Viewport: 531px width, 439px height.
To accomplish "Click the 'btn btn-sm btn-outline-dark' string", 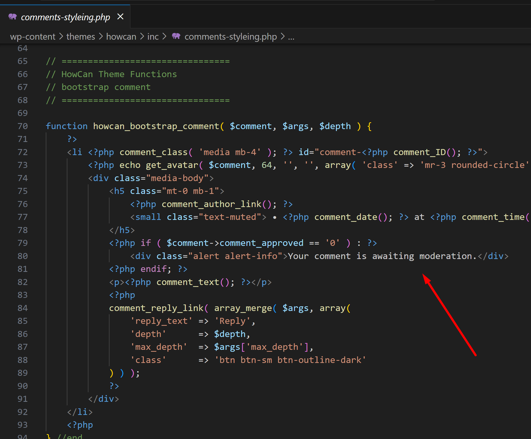I will (290, 360).
